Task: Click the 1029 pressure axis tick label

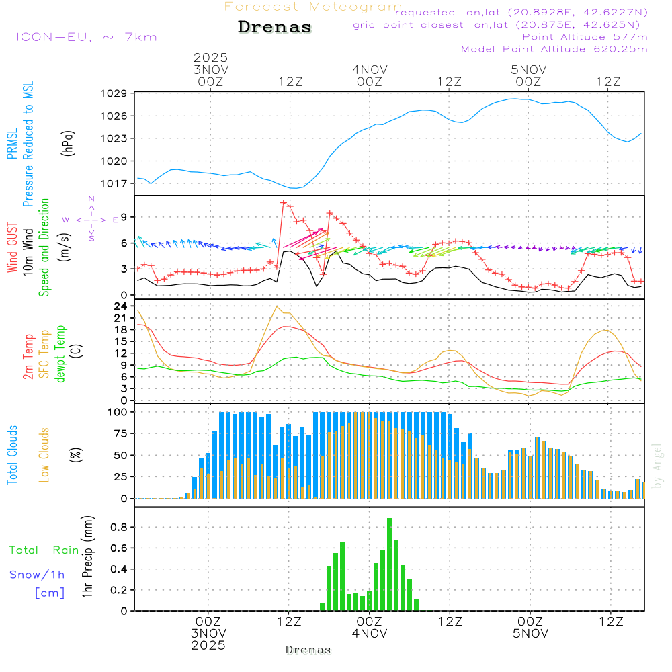Action: coord(114,93)
